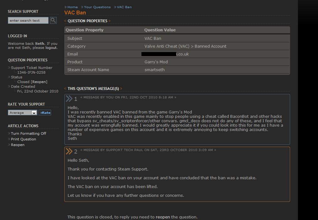Screen dimensions: 318x220
Task: Click the chevron beside THIS QUESTION'S MESSAGE(S) header
Action: pos(65,88)
